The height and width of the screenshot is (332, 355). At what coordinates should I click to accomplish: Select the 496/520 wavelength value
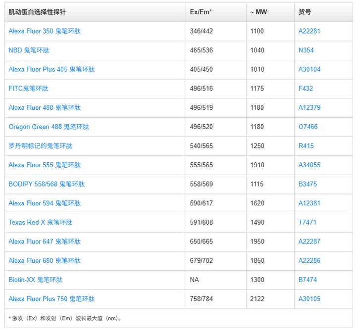202,127
